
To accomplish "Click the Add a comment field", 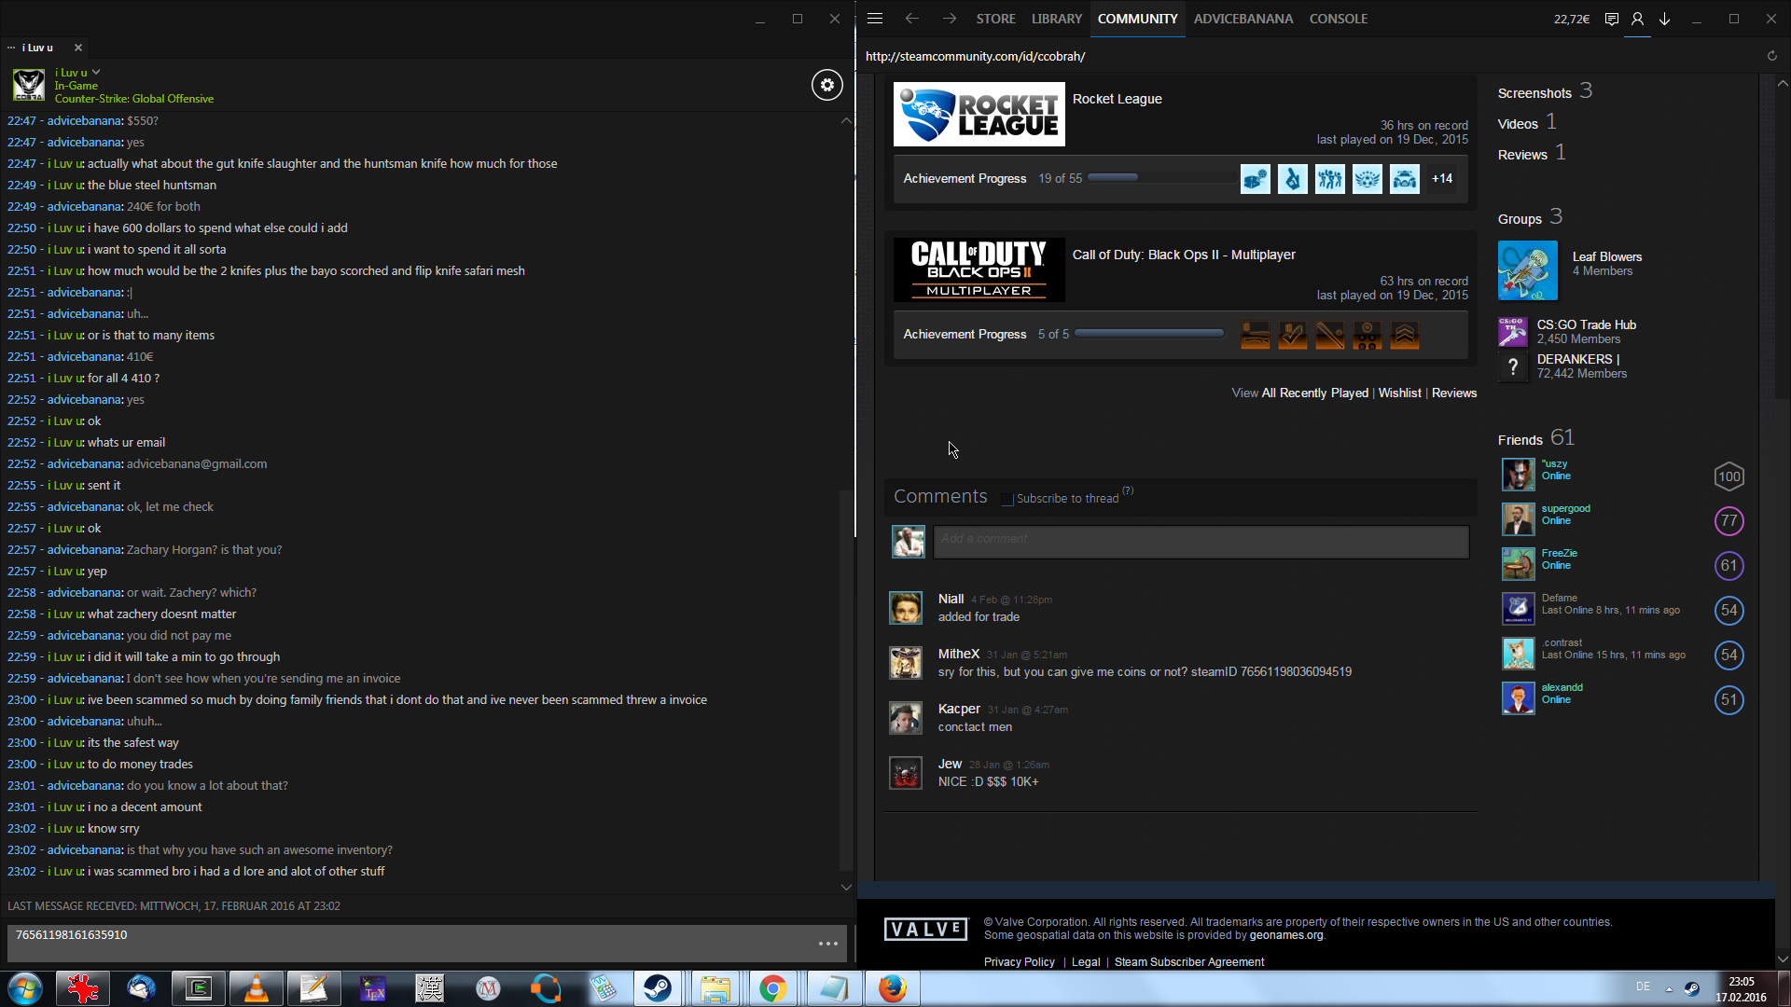I will click(1201, 542).
